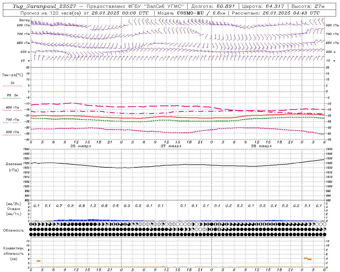The width and height of the screenshot is (340, 272).
Task: Select the forecast header Прогноз на 120 часа(ов)
Action: (x=51, y=13)
